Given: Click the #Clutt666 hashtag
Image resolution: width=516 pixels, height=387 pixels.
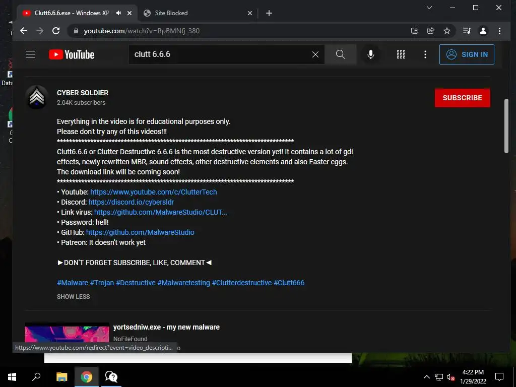Looking at the screenshot, I should [289, 283].
